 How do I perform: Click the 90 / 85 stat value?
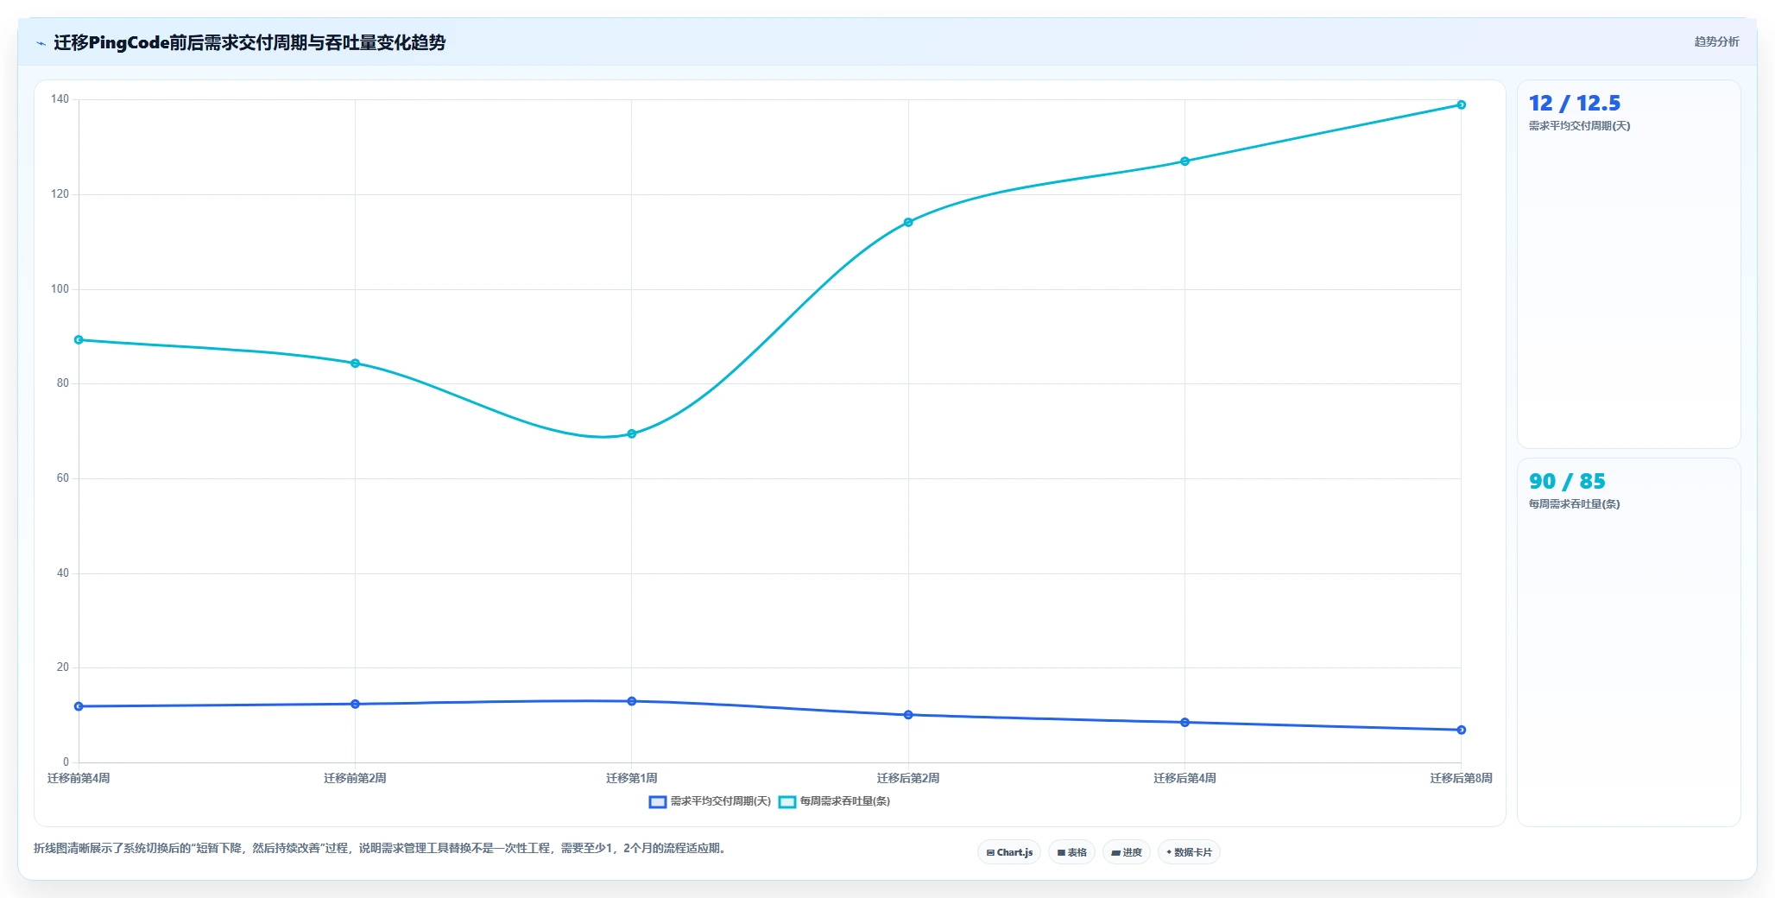coord(1567,482)
